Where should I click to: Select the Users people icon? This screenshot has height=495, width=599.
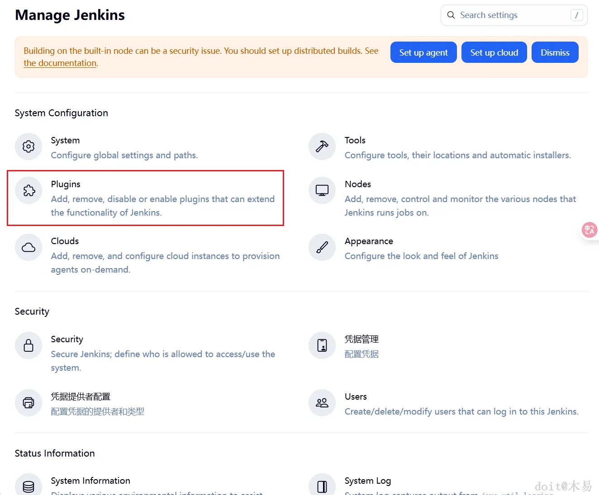(x=322, y=403)
